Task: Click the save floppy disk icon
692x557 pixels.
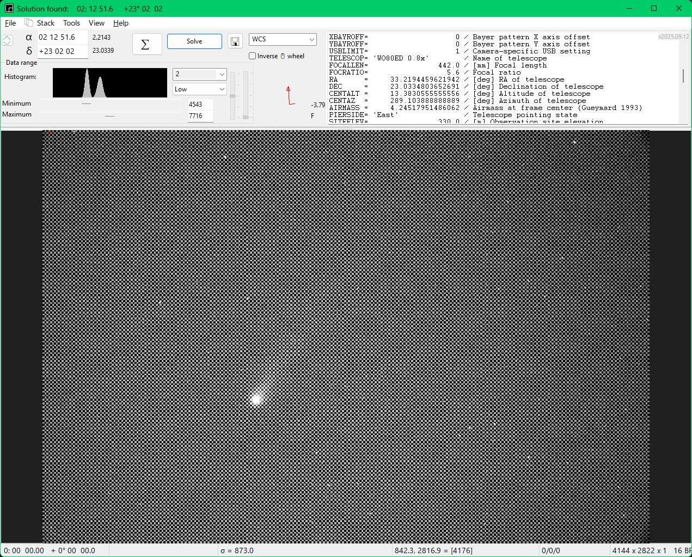Action: click(x=235, y=42)
